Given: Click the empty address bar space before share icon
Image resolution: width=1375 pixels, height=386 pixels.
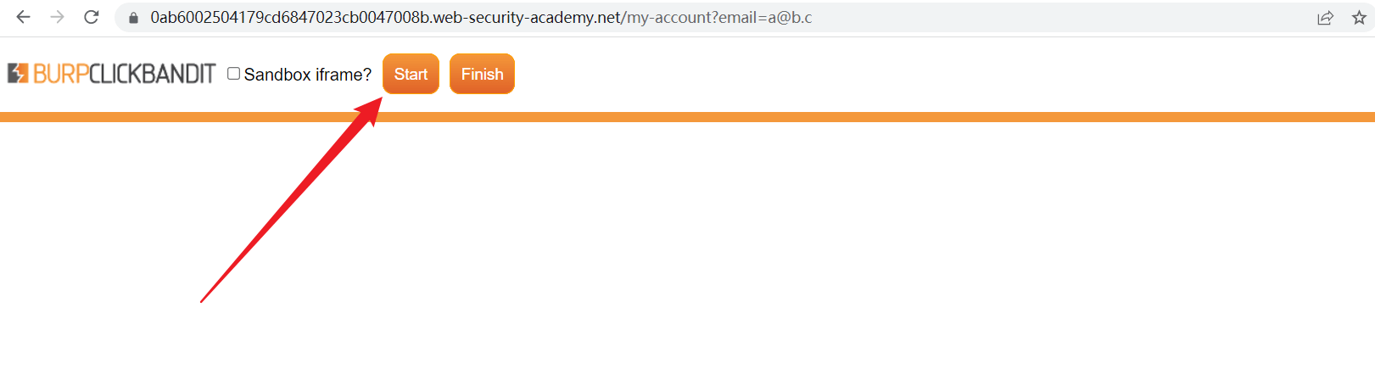Looking at the screenshot, I should point(1060,18).
